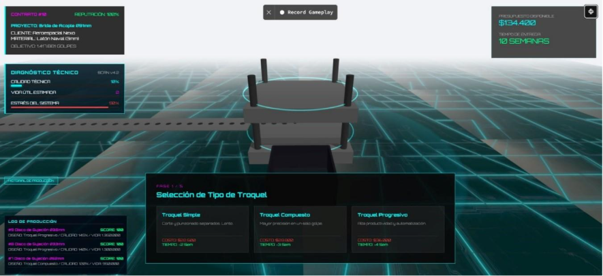The image size is (603, 276).
Task: Click the Presupuesto Disponible $134.400 value
Action: [x=517, y=23]
